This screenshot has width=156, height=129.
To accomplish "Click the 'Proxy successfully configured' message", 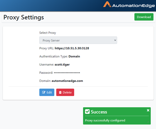I will click(x=105, y=120).
